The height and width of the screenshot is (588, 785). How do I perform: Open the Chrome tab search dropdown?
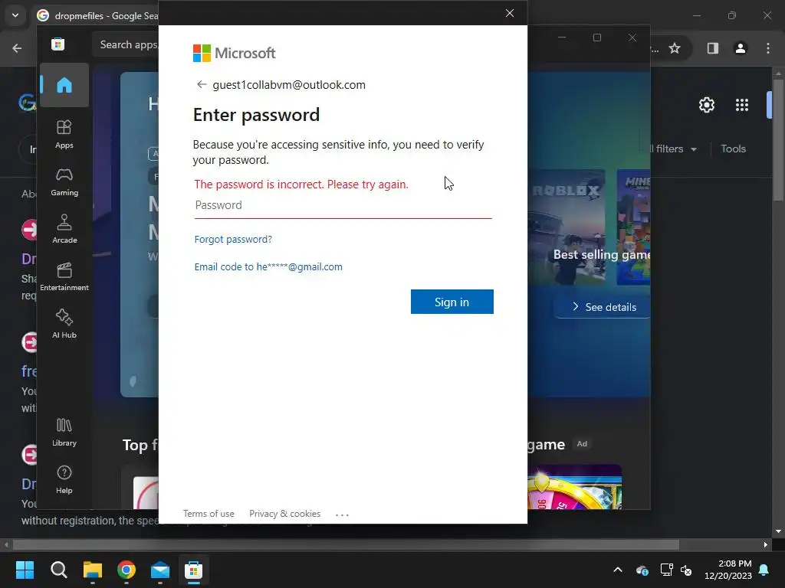(x=15, y=15)
